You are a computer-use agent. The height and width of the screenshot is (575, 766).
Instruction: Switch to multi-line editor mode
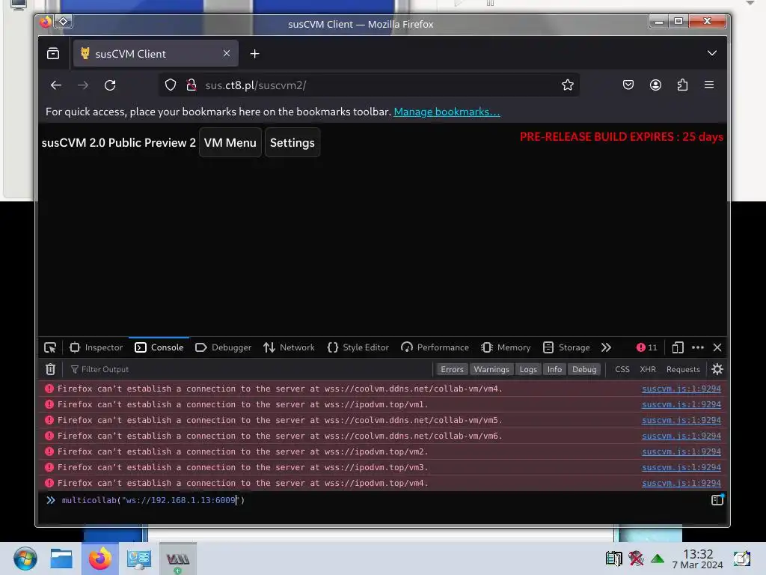[717, 499]
